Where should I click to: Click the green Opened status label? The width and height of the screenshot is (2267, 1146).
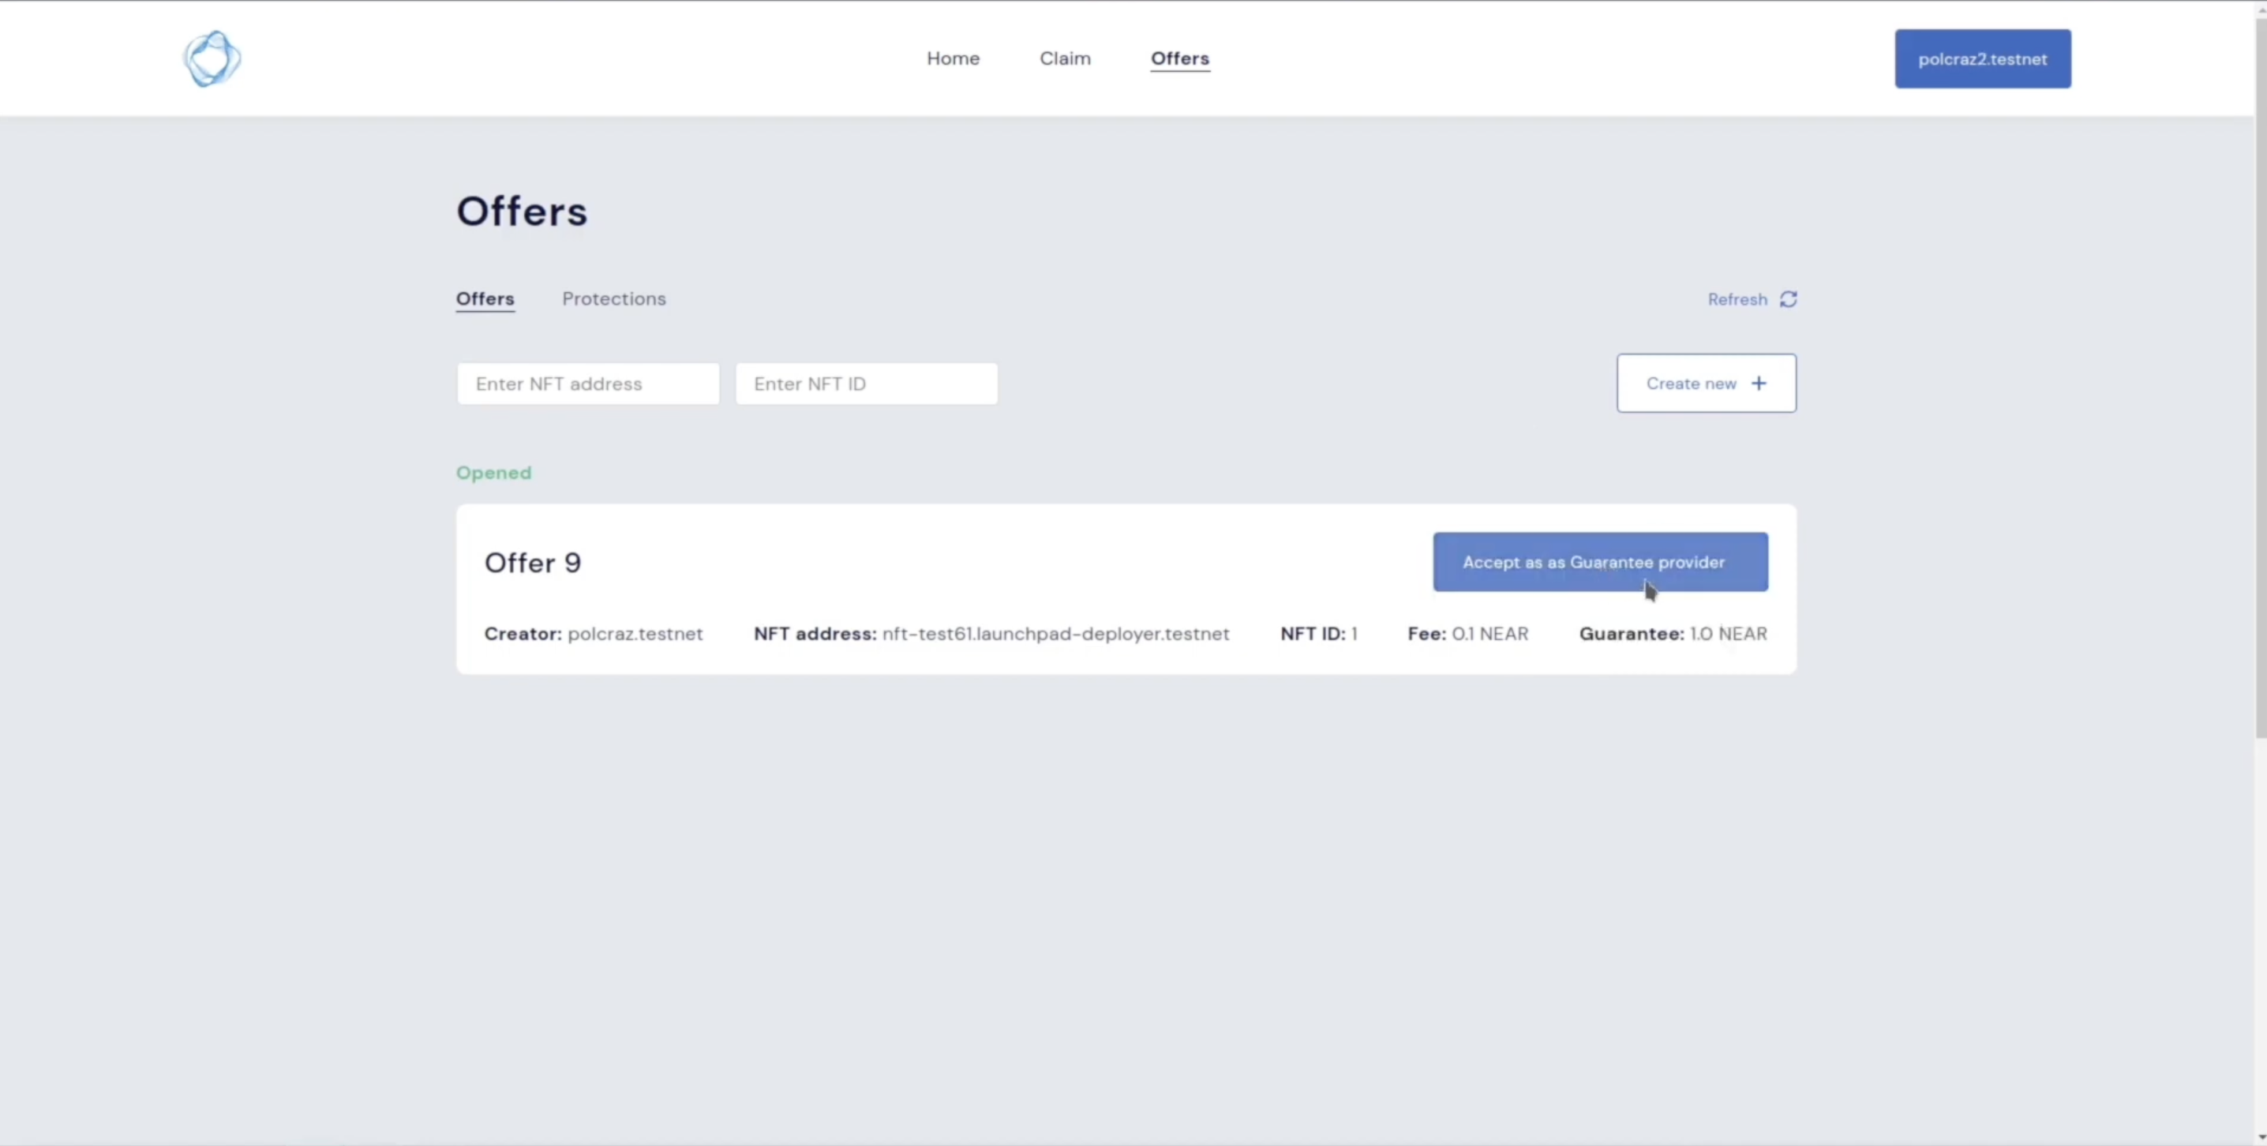tap(493, 473)
